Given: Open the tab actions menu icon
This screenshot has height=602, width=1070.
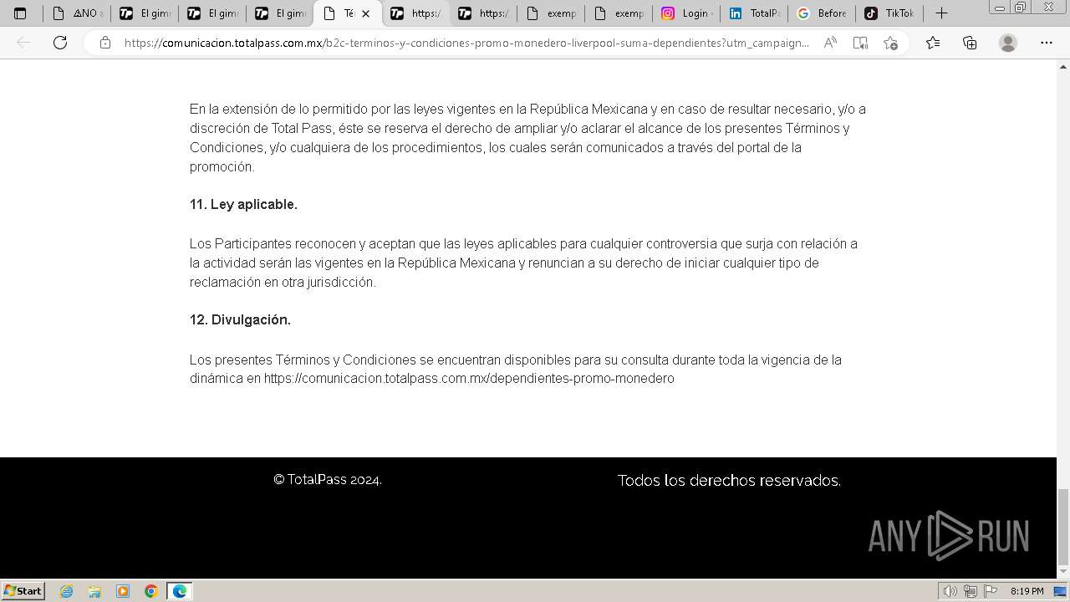Looking at the screenshot, I should (x=20, y=13).
